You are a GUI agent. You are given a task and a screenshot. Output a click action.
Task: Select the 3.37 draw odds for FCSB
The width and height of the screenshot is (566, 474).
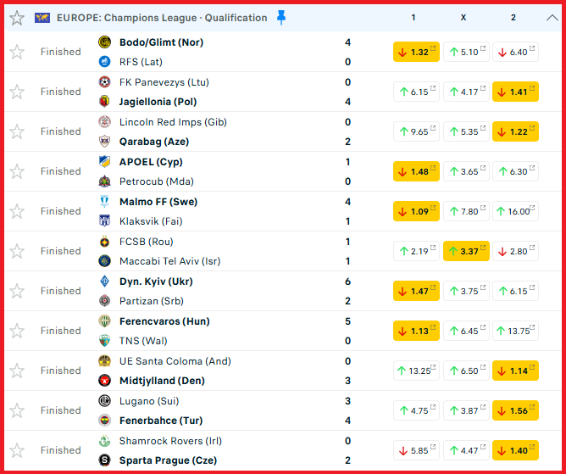[466, 251]
